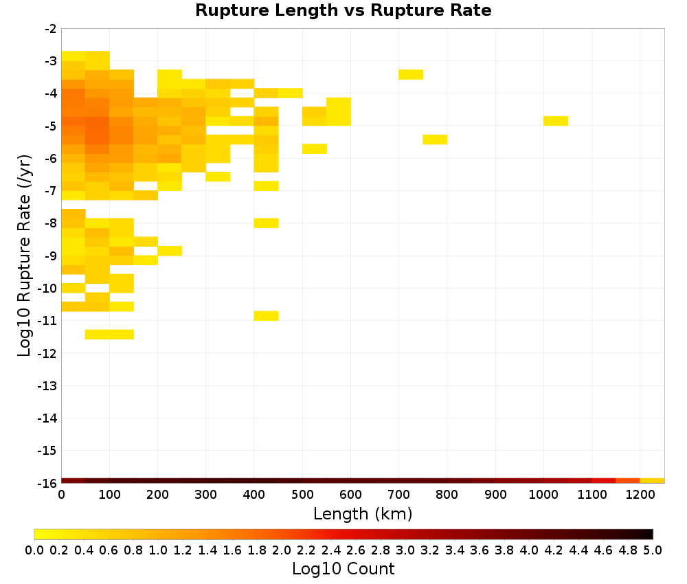Screen dimensions: 687x584
Task: Click the black end of the Log10 Count colorbar
Action: 649,534
